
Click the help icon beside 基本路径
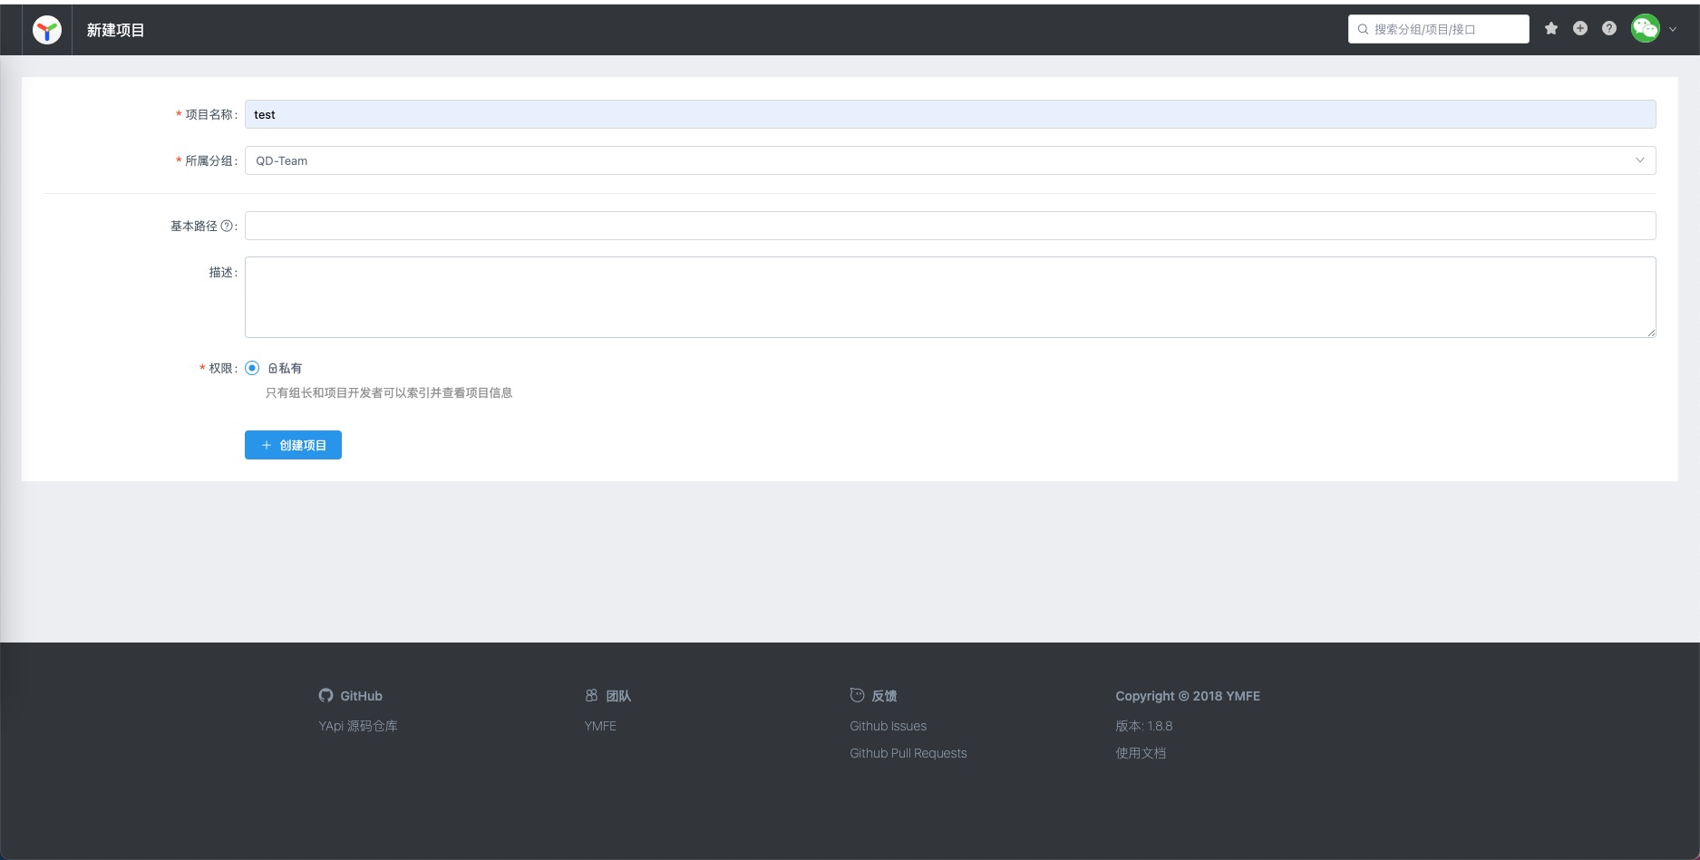227,227
